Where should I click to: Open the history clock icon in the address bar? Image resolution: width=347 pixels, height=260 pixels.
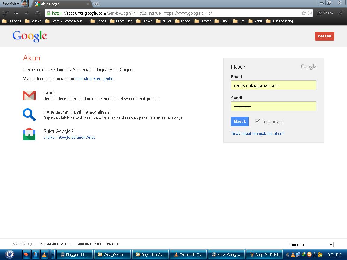(310, 13)
